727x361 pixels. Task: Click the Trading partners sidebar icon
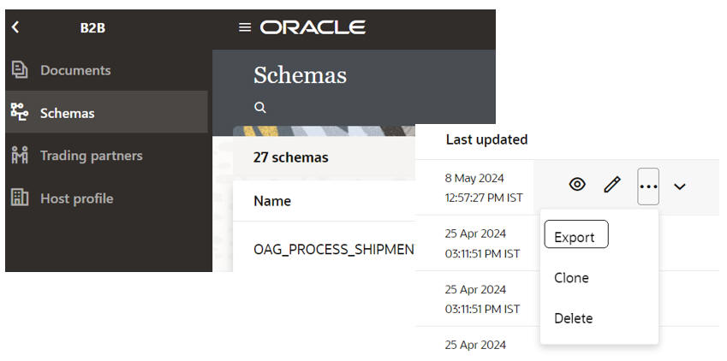click(19, 156)
